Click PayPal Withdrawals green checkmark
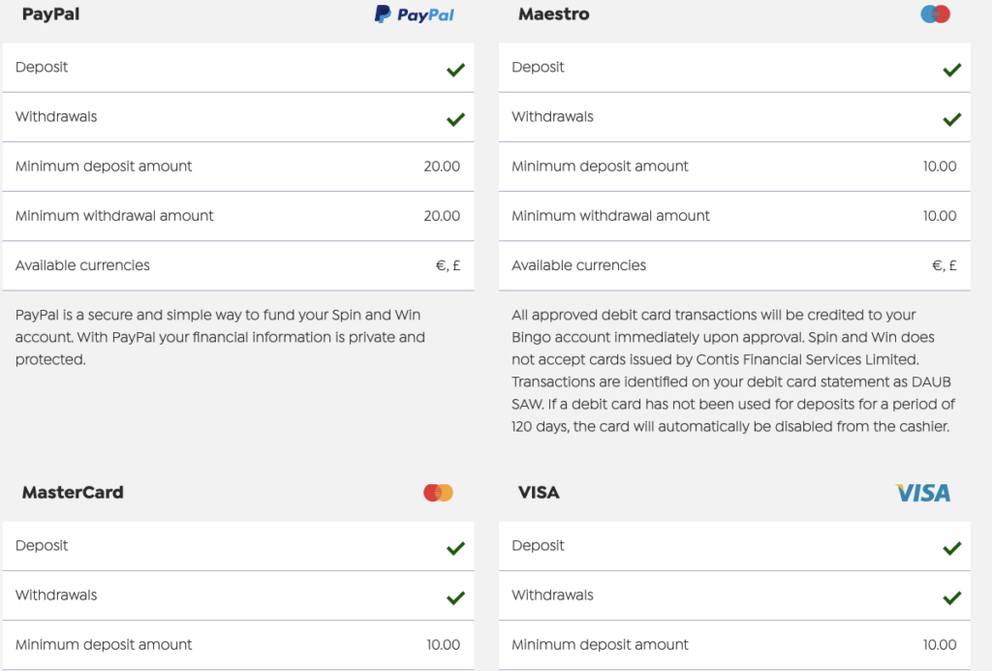 pyautogui.click(x=455, y=119)
